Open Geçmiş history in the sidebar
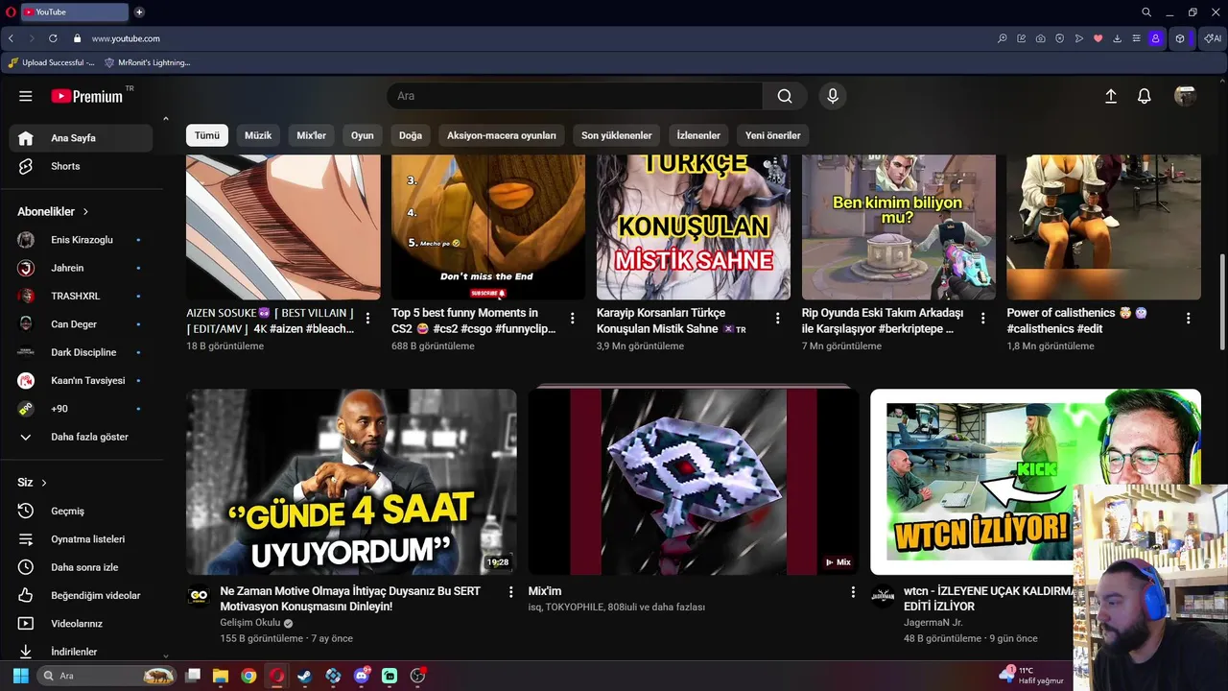Image resolution: width=1228 pixels, height=691 pixels. [81, 511]
